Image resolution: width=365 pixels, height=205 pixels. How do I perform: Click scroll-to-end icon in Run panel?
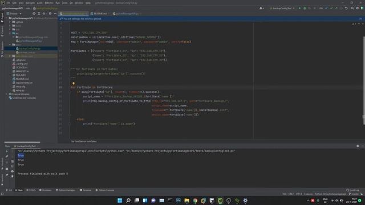tap(13, 166)
